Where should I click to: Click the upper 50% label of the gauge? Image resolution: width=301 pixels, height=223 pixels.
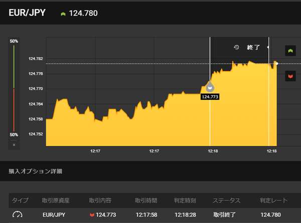[14, 41]
